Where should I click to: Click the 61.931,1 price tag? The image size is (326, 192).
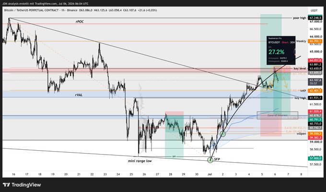tap(315, 97)
